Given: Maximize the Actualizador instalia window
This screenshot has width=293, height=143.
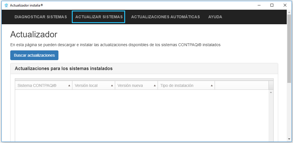Looking at the screenshot, I should [272, 5].
